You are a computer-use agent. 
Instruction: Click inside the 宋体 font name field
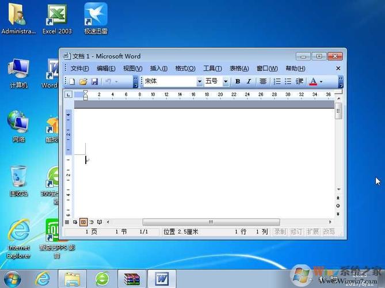tap(170, 81)
